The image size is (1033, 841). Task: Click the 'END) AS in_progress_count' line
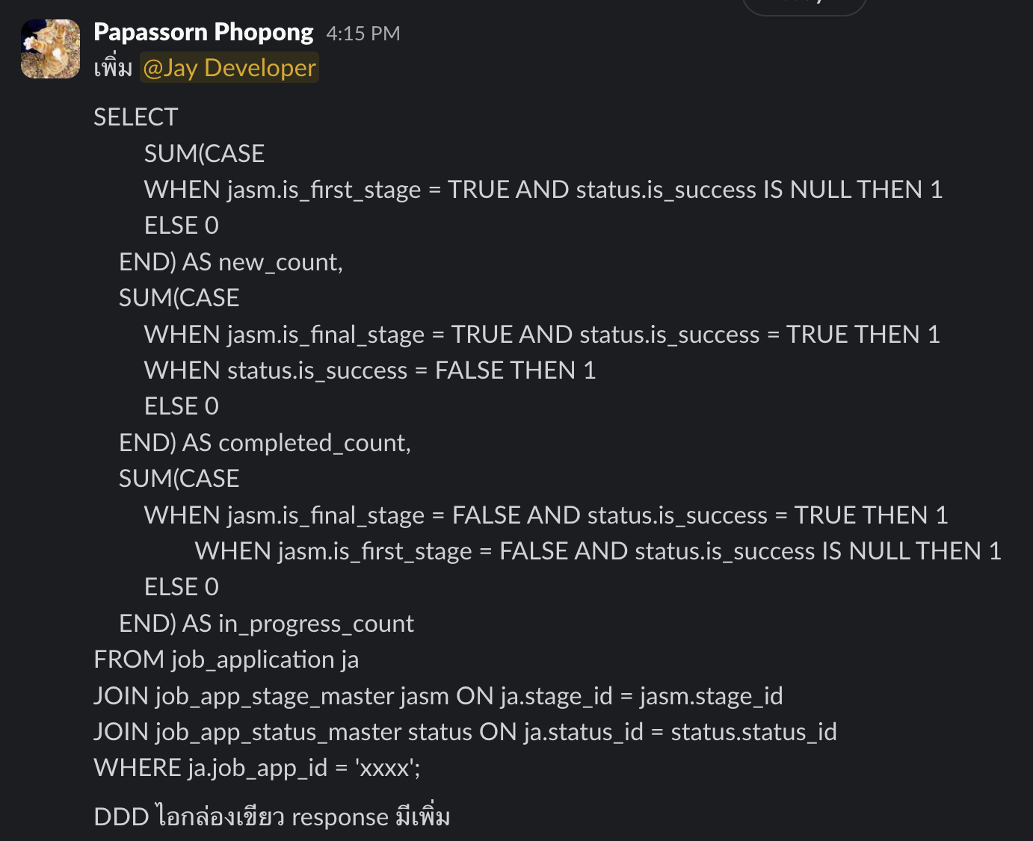(x=266, y=624)
